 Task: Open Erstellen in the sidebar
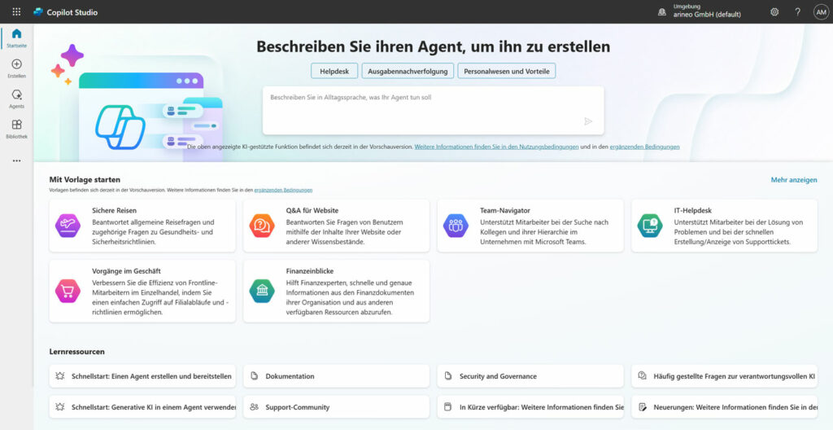point(16,68)
